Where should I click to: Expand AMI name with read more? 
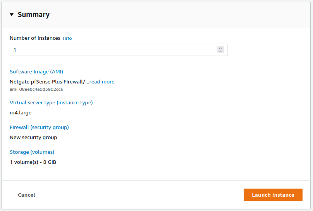click(x=102, y=82)
